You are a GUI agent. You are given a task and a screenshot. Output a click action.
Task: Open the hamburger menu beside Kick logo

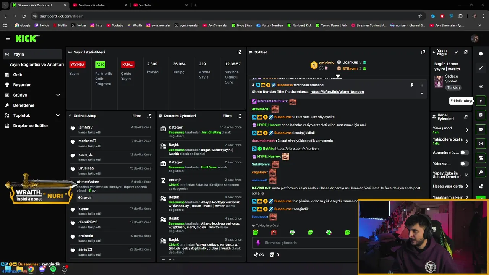tap(8, 39)
